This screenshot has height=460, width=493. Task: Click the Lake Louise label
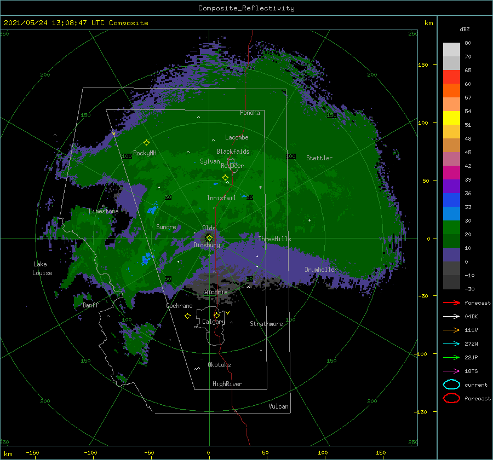point(42,269)
